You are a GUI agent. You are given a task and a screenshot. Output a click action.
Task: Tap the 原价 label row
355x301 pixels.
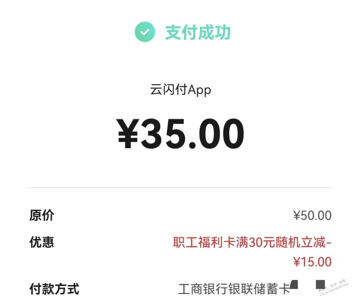[41, 215]
